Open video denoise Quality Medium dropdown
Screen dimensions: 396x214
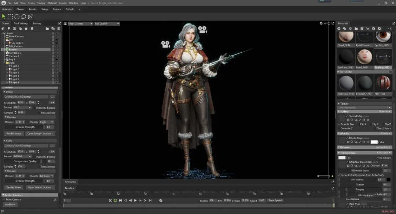47,176
